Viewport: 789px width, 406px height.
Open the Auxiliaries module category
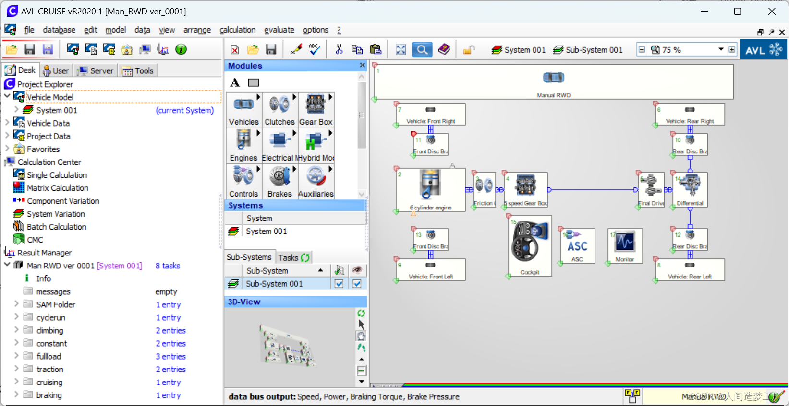pyautogui.click(x=316, y=182)
